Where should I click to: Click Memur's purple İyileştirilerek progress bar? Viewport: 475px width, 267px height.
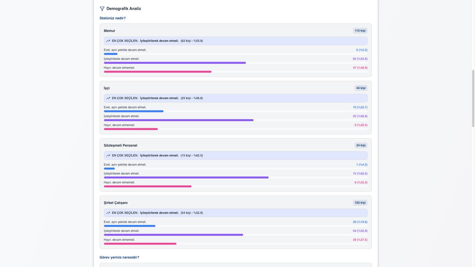tap(175, 63)
